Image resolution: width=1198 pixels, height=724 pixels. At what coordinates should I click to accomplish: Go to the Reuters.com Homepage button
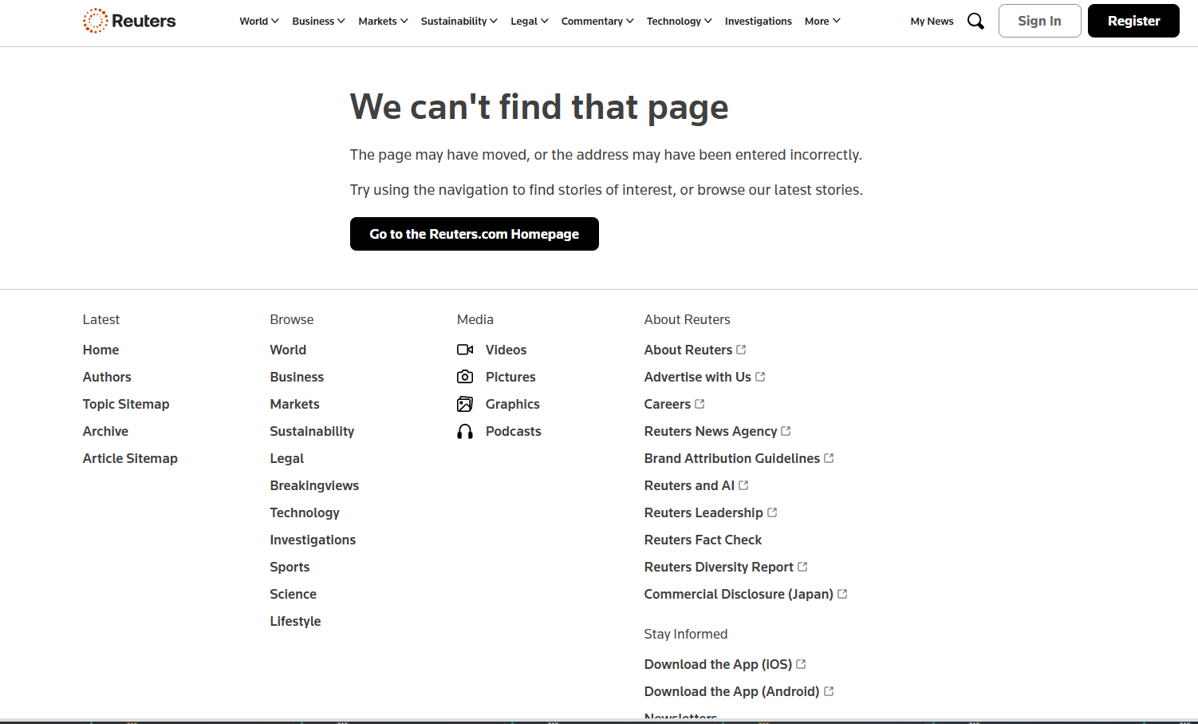click(475, 234)
